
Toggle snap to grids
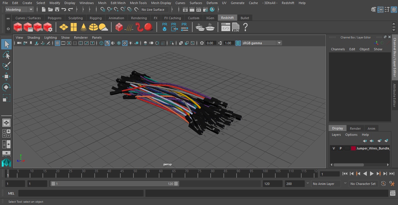[x=103, y=10]
